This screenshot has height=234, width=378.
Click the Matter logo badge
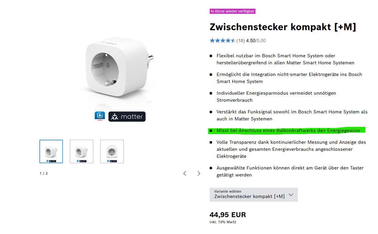coord(127,117)
